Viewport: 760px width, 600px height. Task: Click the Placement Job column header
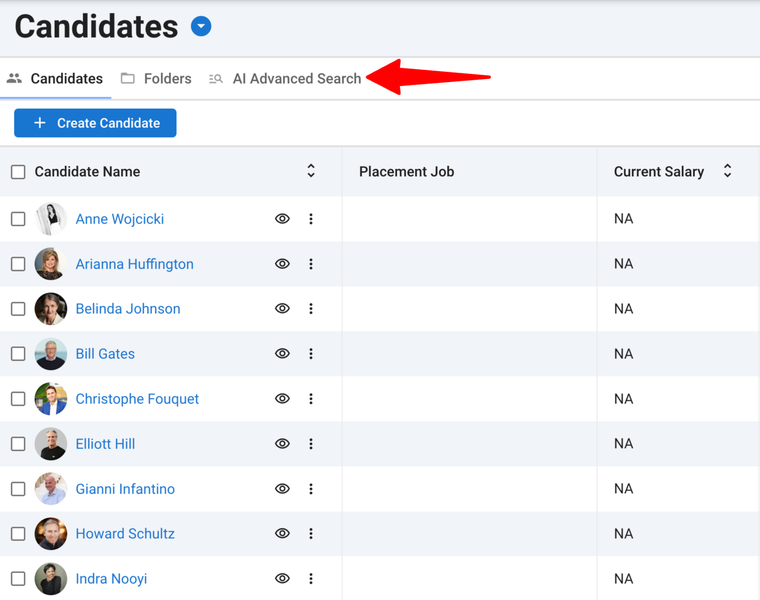406,172
